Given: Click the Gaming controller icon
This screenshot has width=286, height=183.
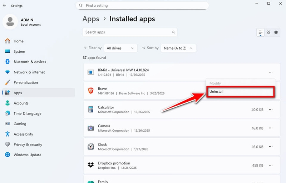Looking at the screenshot, I should click(x=8, y=124).
